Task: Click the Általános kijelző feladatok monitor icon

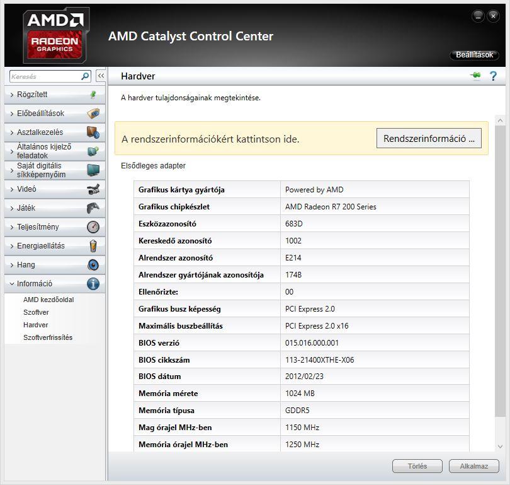Action: tap(93, 151)
